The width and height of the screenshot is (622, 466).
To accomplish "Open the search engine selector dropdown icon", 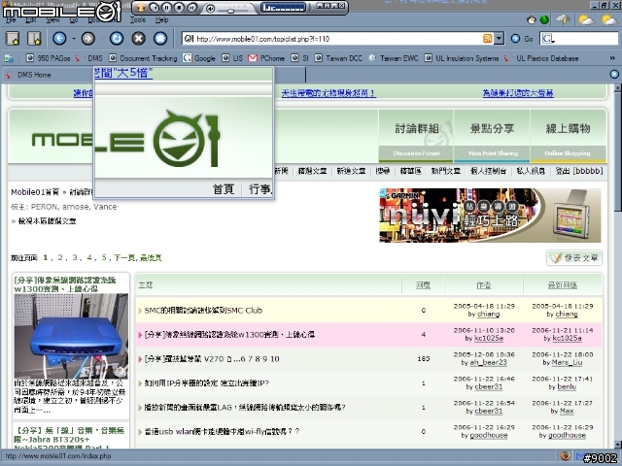I will tap(548, 39).
